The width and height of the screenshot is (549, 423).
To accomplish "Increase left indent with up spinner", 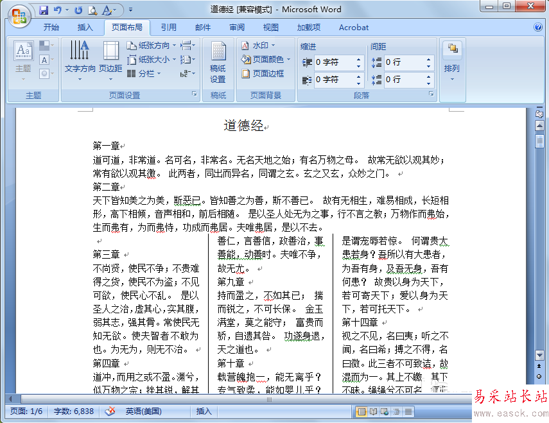I will coord(358,60).
